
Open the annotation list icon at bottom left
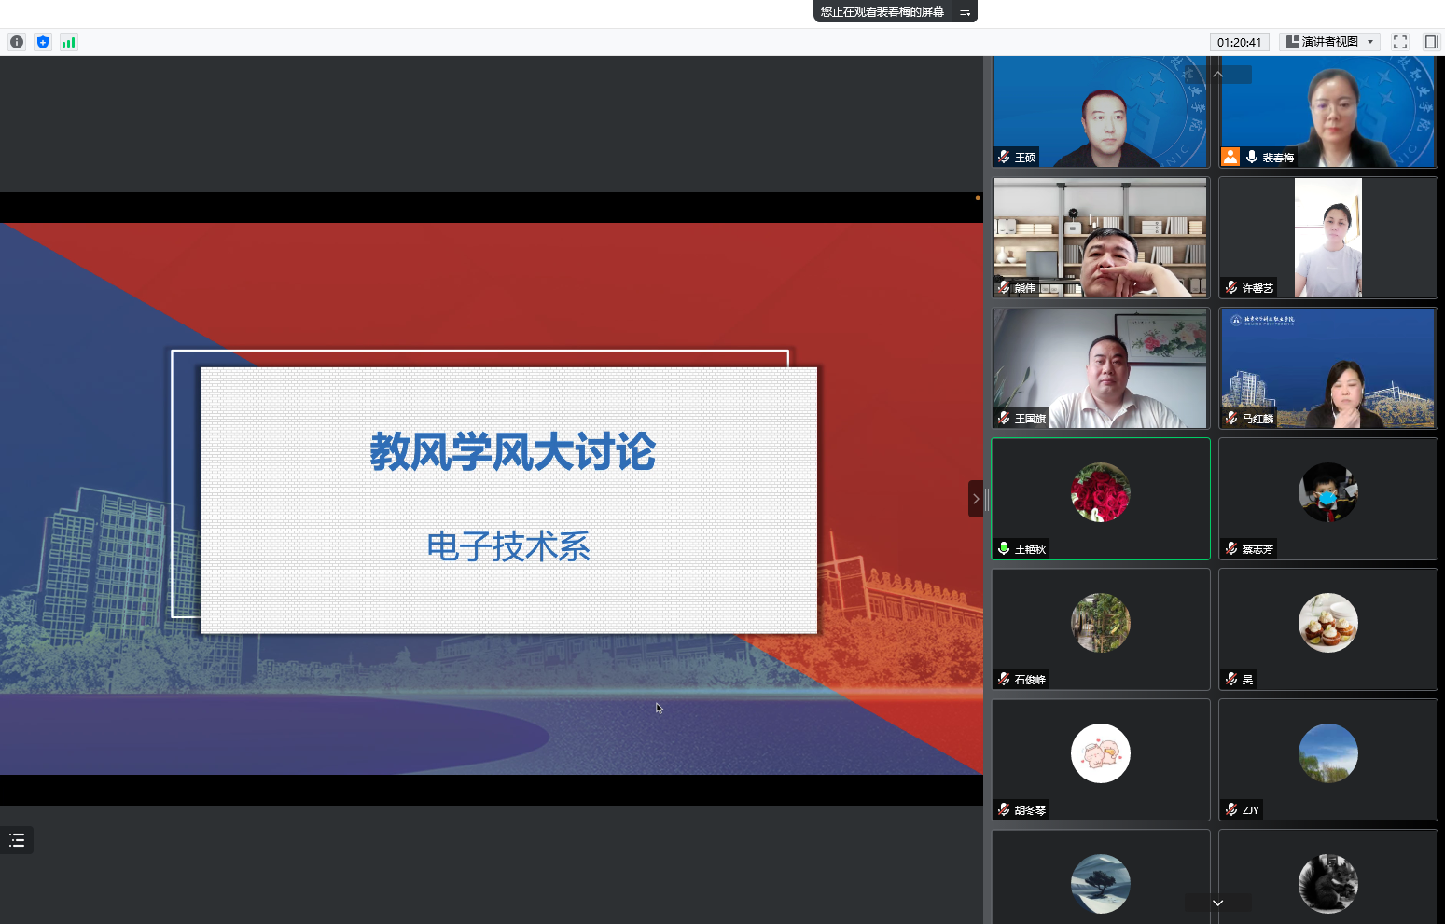click(x=16, y=839)
